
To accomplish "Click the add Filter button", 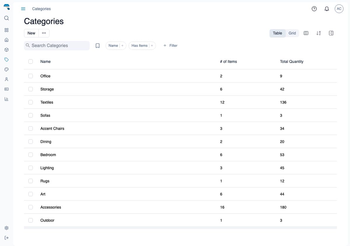I will pyautogui.click(x=170, y=45).
